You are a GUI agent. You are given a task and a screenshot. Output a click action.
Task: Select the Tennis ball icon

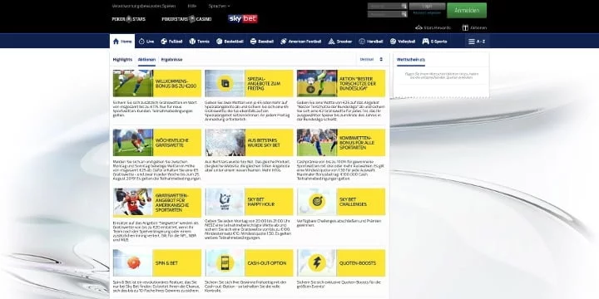(x=192, y=42)
